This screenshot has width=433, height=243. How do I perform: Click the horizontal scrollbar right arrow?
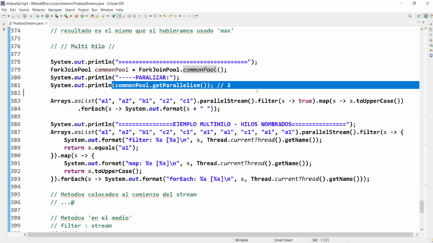417,234
